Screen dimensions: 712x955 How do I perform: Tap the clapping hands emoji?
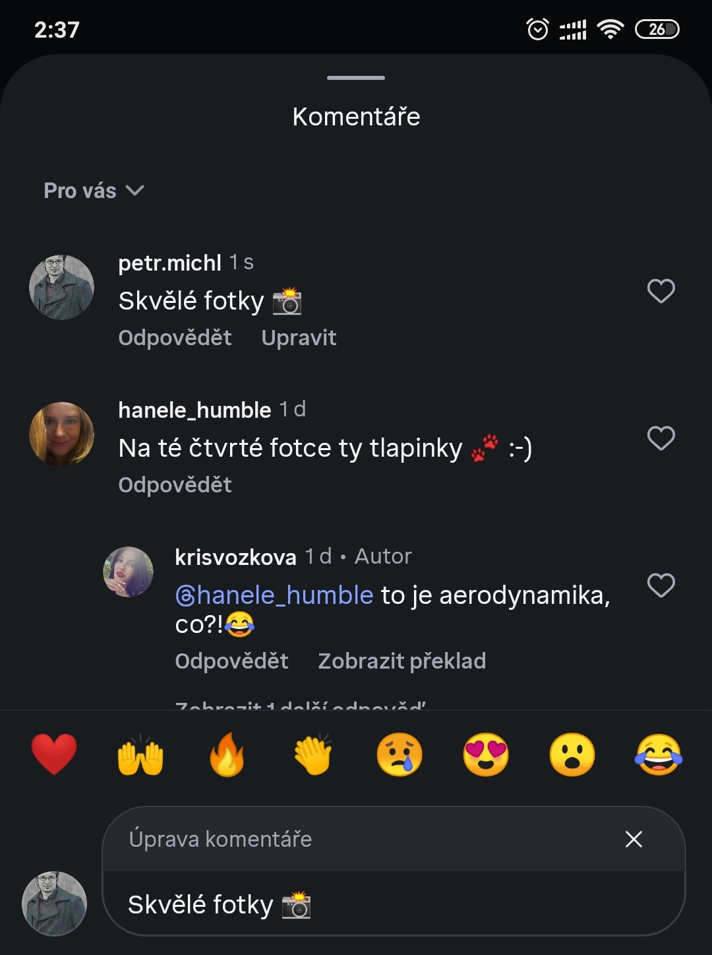point(313,754)
